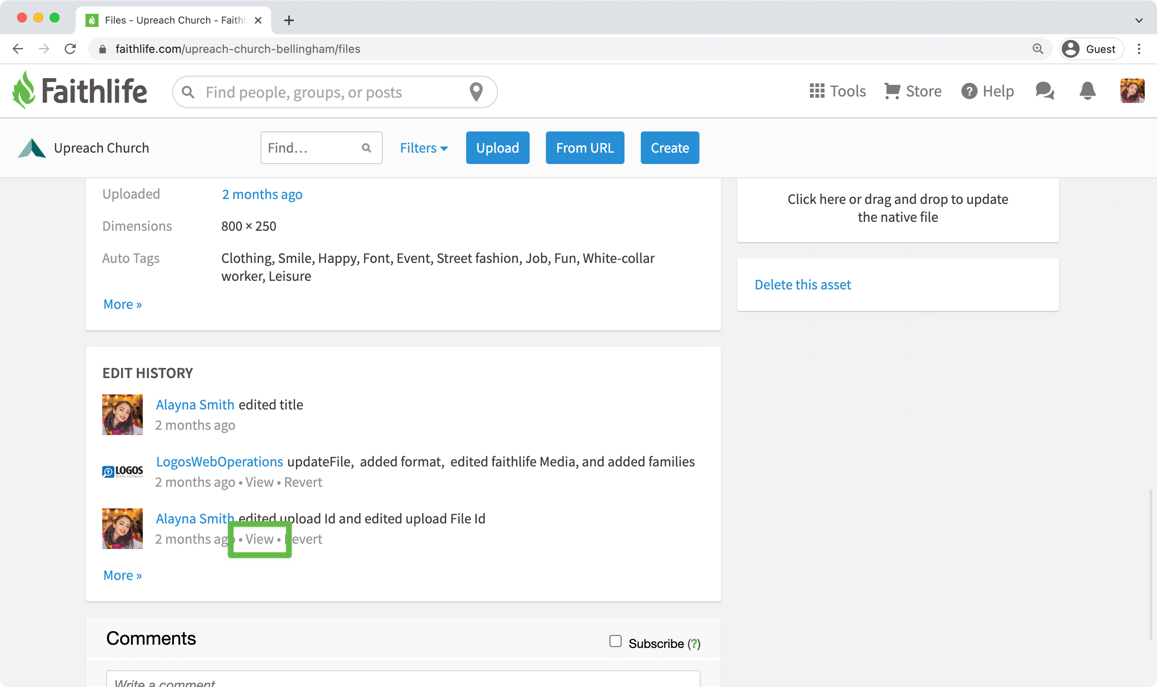This screenshot has width=1157, height=687.
Task: Expand the tab search chevron
Action: [x=1139, y=20]
